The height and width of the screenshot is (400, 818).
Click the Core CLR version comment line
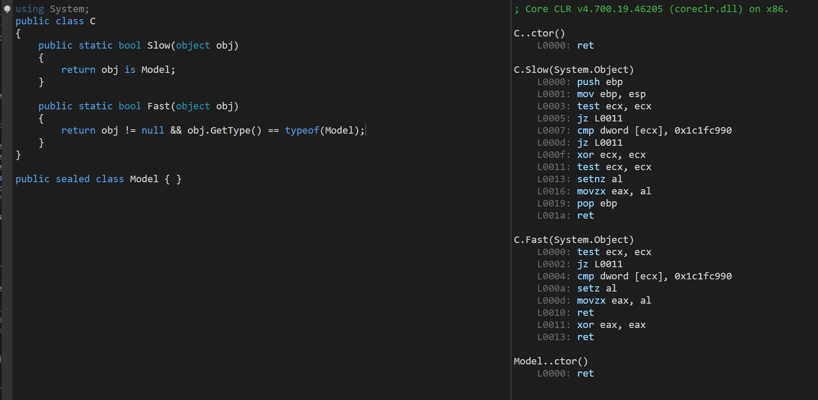pos(651,9)
